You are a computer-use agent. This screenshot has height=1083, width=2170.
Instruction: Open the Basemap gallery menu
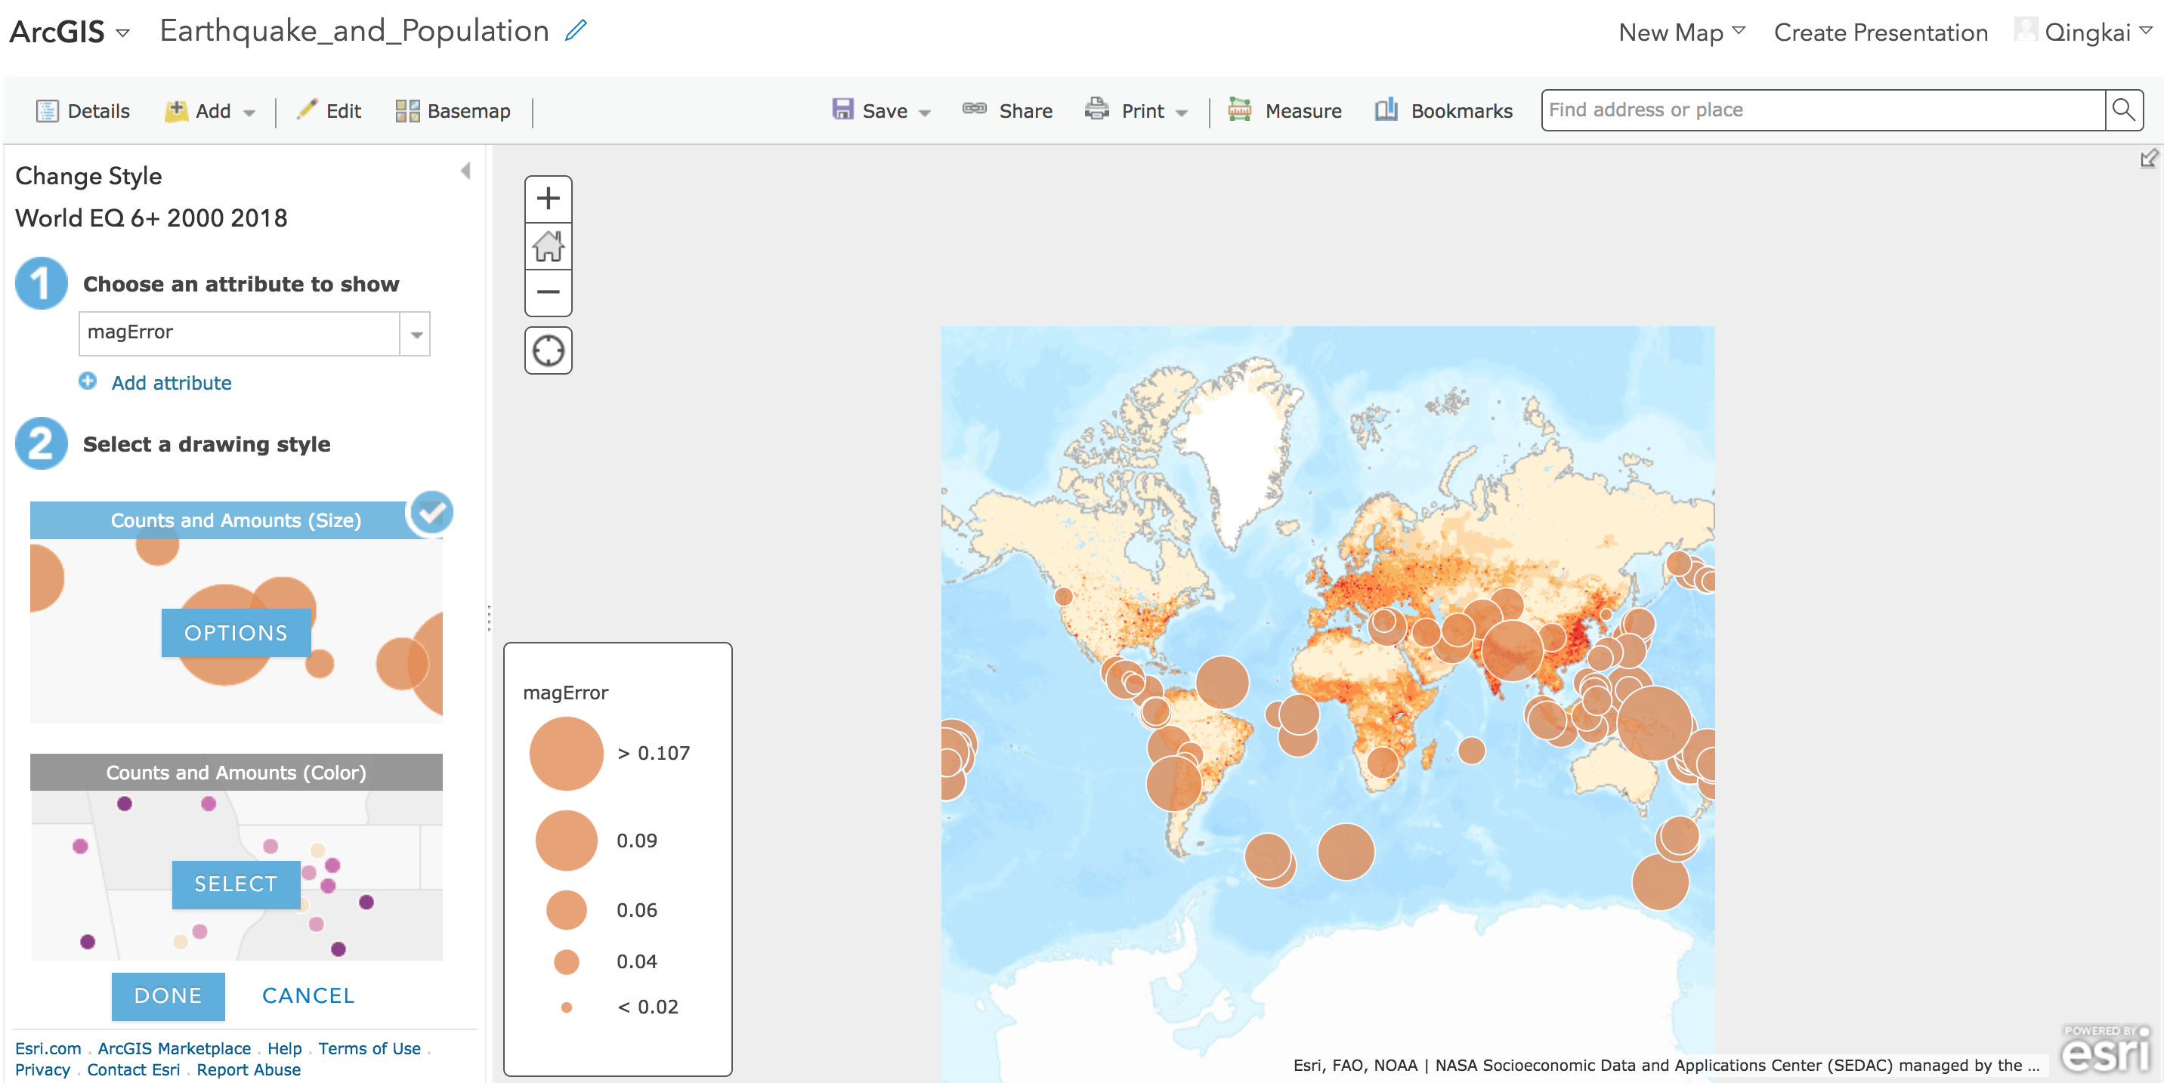coord(453,110)
